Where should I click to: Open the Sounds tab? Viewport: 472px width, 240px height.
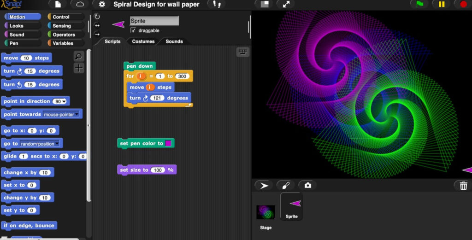[x=174, y=41]
